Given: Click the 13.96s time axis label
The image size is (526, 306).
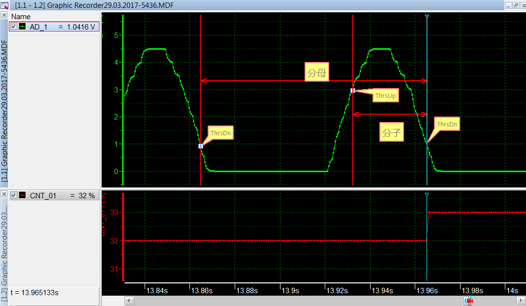Looking at the screenshot, I should point(427,291).
